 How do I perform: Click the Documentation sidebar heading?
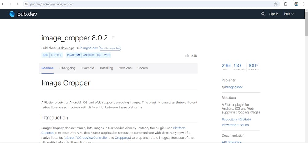[233, 136]
